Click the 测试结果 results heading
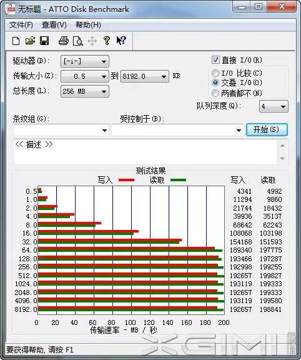 pos(150,171)
